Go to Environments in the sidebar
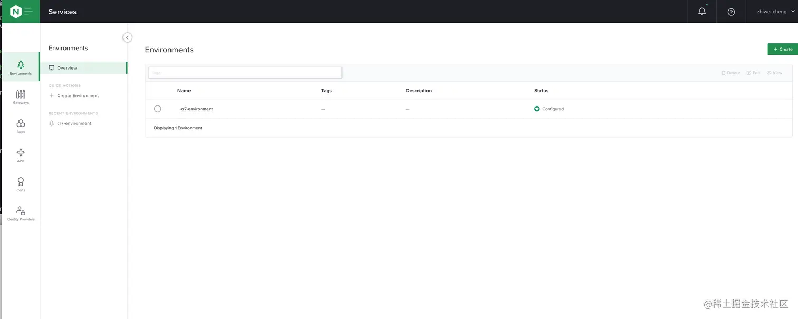This screenshot has width=798, height=319. (x=21, y=67)
